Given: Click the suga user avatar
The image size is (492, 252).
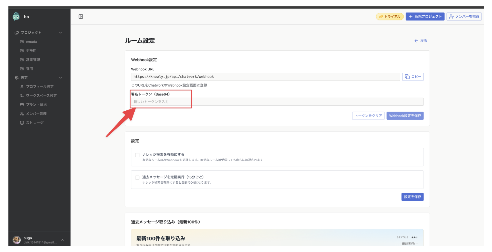Looking at the screenshot, I should pyautogui.click(x=17, y=240).
